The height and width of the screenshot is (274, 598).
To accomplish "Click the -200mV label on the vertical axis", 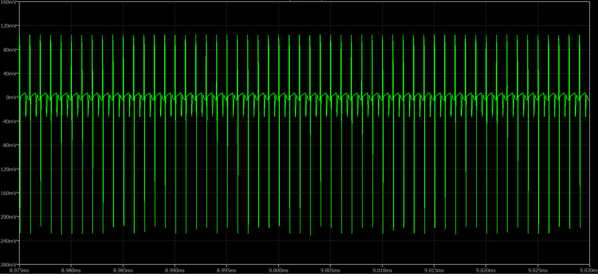I will tap(9, 217).
